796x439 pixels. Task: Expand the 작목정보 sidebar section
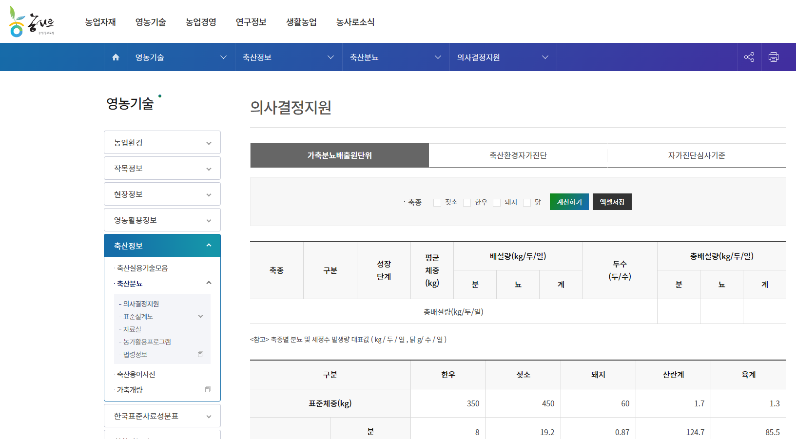[162, 168]
